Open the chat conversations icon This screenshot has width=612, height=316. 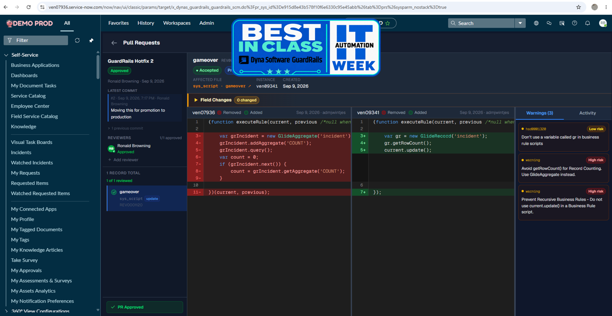[x=549, y=23]
